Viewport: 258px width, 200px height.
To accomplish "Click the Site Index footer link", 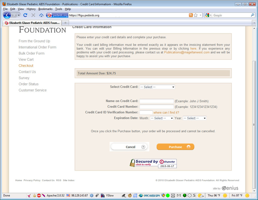I will pos(69,180).
